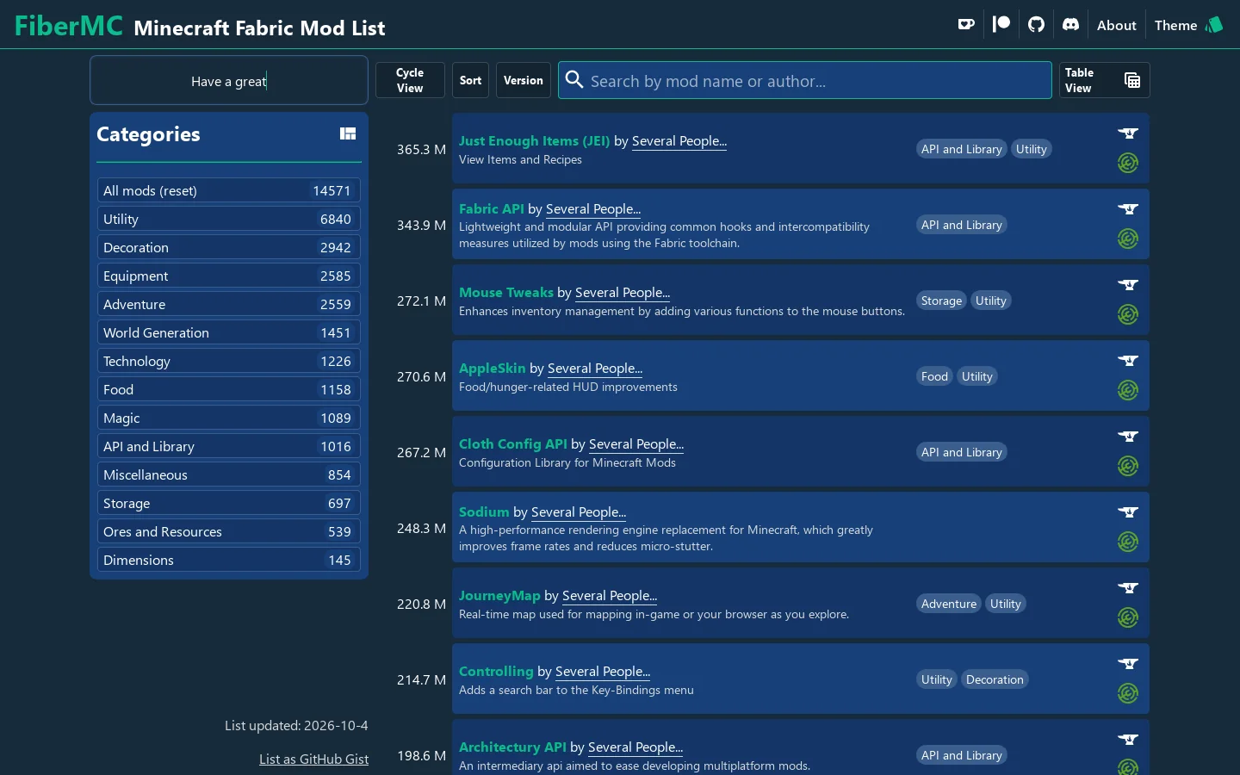Filter by the Utility category in the sidebar
Screen dimensions: 1240x775
pyautogui.click(x=228, y=219)
